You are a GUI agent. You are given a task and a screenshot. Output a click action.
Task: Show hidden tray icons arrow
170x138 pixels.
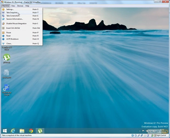click(x=140, y=131)
